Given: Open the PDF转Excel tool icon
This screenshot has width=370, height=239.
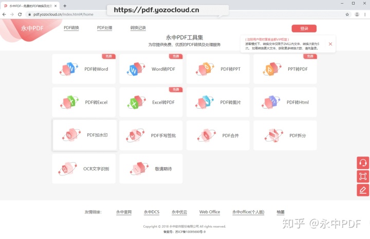Looking at the screenshot, I should [x=69, y=102].
